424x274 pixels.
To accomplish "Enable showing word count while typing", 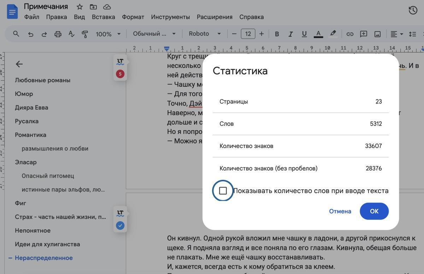I will [223, 191].
